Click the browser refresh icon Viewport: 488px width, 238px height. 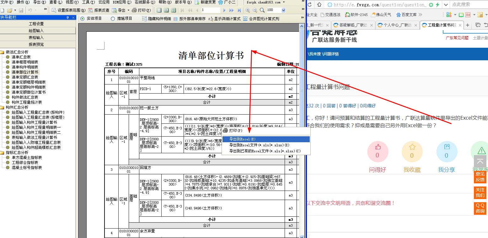(310, 4)
